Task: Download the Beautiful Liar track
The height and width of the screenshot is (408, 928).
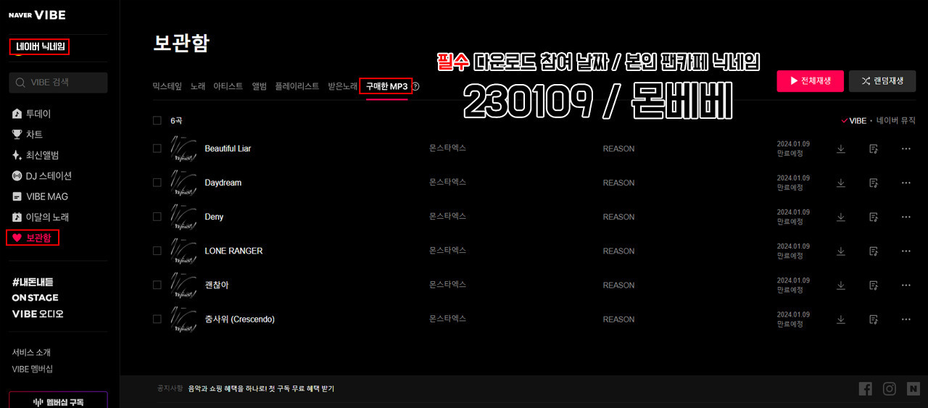Action: point(841,149)
